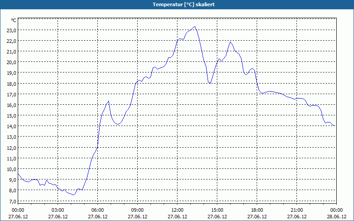Choose the y-axis value 8,0
Screen dimensions: 354x221
click(12, 191)
